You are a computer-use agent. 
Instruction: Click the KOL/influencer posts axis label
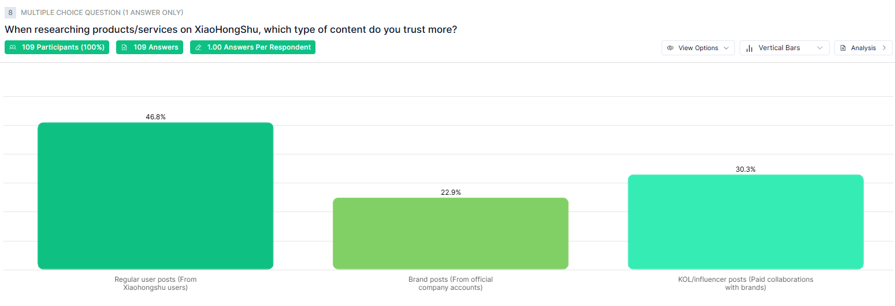pos(745,283)
